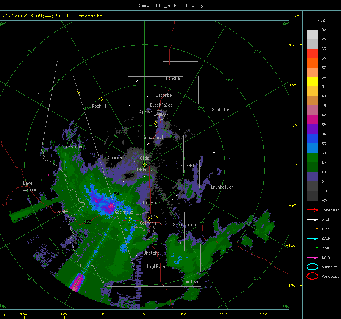Screen dimensions: 341x319
Task: Click the Ponoka label
Action: point(173,78)
